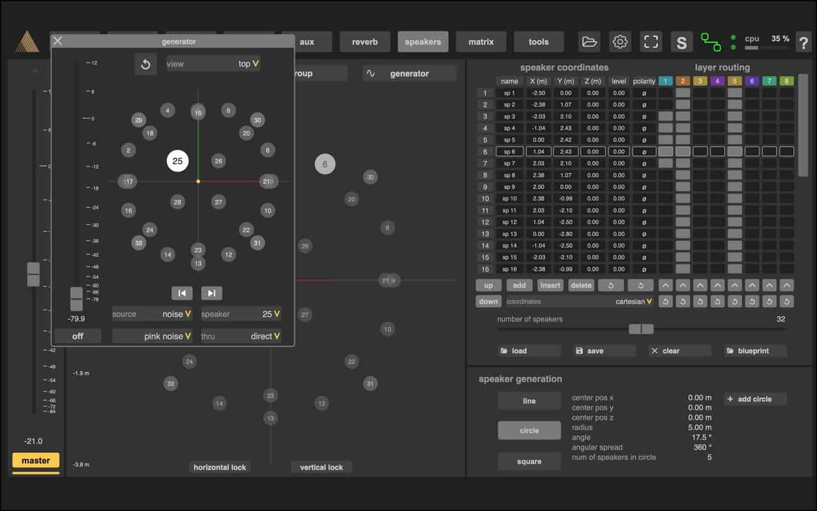This screenshot has height=511, width=817.
Task: Click the blueprint button
Action: 755,351
